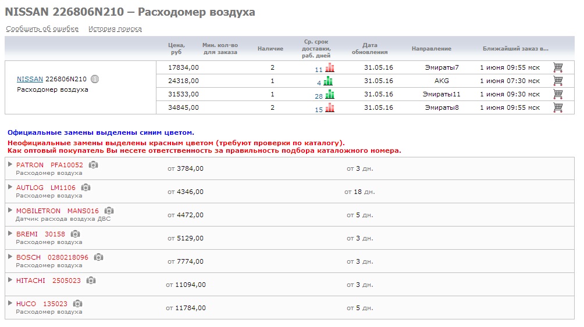Screen dimensions: 584x327
Task: Select PATRON PFA10052 part number
Action: pyautogui.click(x=67, y=165)
